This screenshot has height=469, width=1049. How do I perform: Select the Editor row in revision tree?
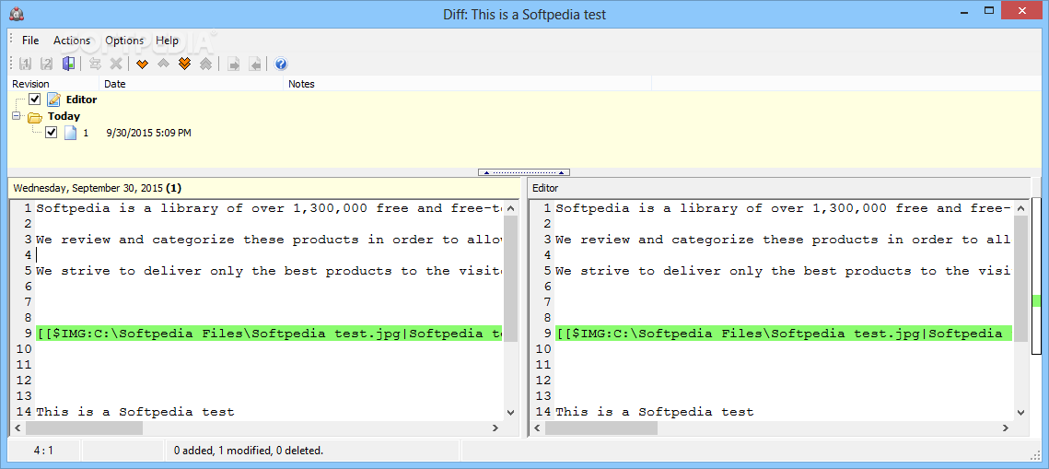(x=82, y=100)
